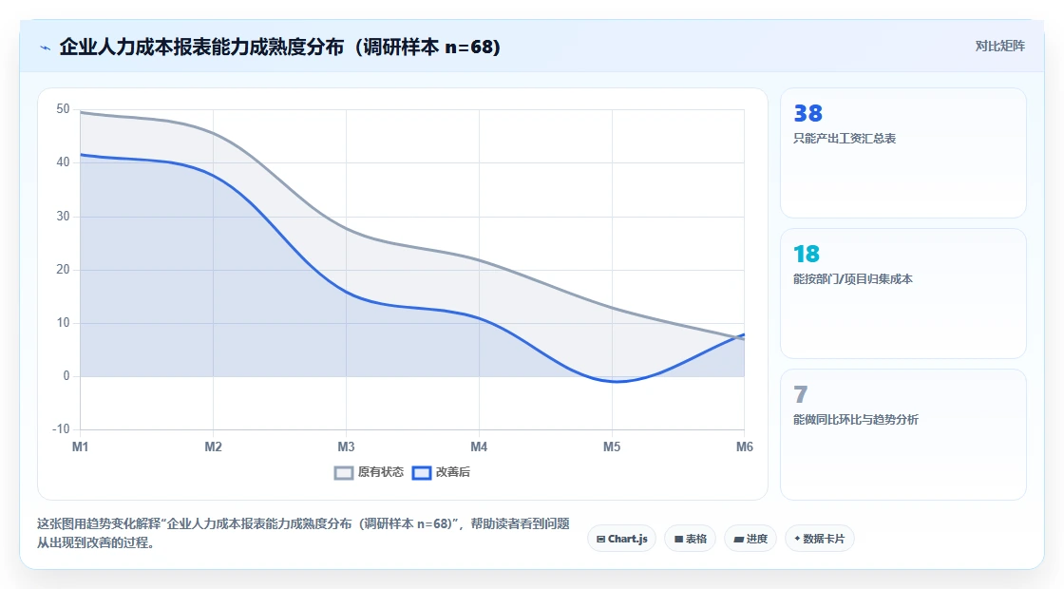Click the M5 label on the x-axis
The image size is (1064, 589).
pyautogui.click(x=612, y=446)
